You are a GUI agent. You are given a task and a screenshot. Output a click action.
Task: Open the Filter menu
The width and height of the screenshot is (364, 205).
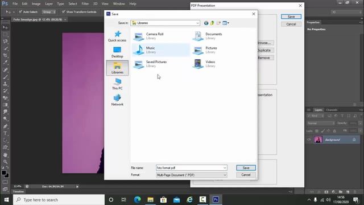point(85,4)
